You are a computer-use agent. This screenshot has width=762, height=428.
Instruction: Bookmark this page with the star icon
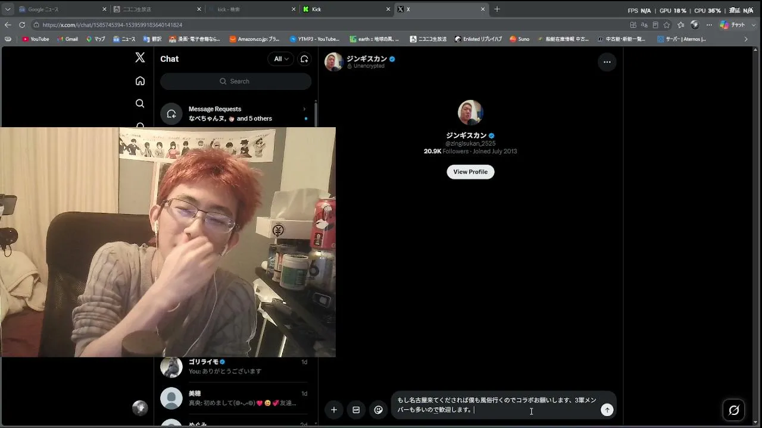[667, 25]
